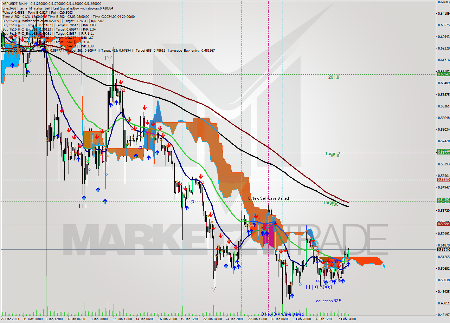Click the '0 New Buy Wave started' annotation
The height and width of the screenshot is (323, 450).
coord(282,314)
